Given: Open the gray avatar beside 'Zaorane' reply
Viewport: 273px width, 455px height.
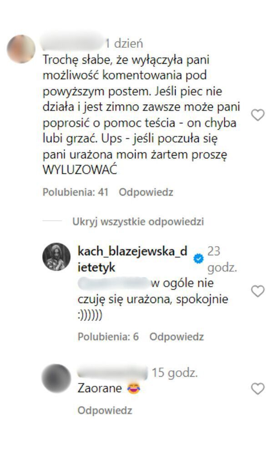Looking at the screenshot, I should [x=56, y=379].
